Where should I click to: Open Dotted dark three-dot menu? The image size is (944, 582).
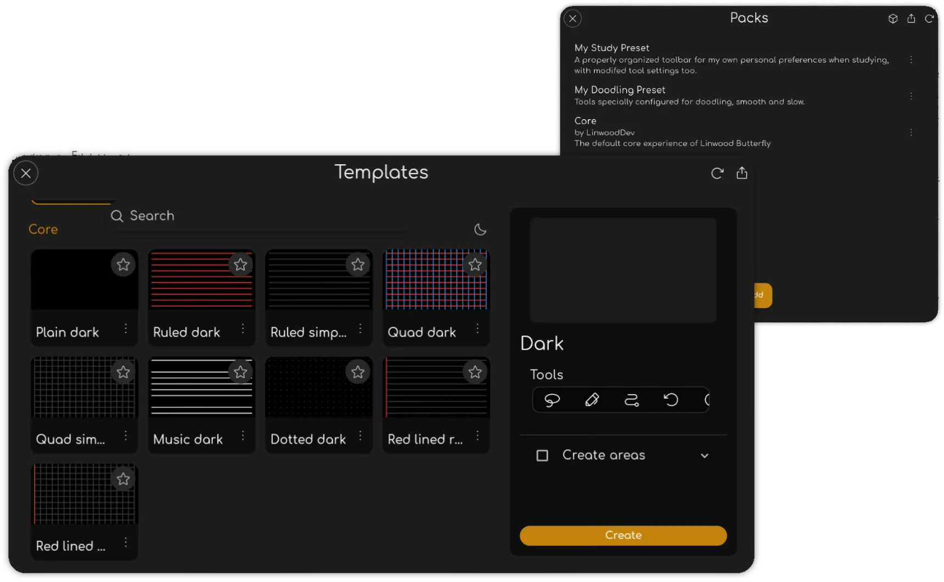(x=360, y=435)
